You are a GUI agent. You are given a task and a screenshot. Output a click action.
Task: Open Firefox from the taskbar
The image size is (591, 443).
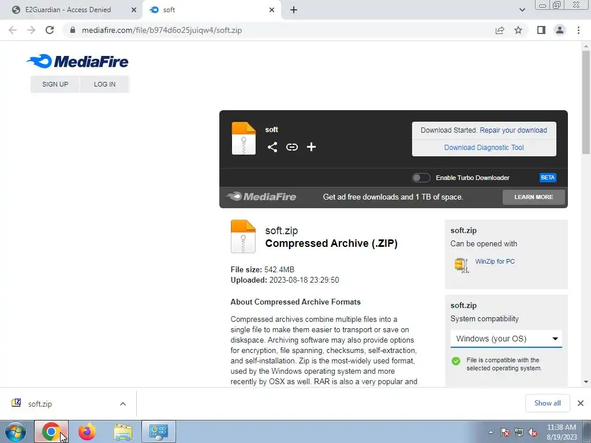point(87,431)
